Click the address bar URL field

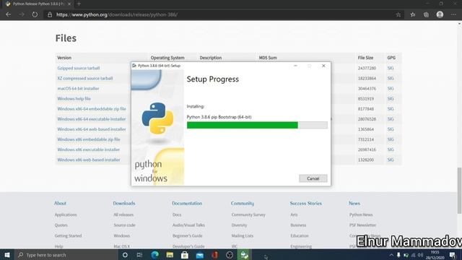[x=224, y=14]
